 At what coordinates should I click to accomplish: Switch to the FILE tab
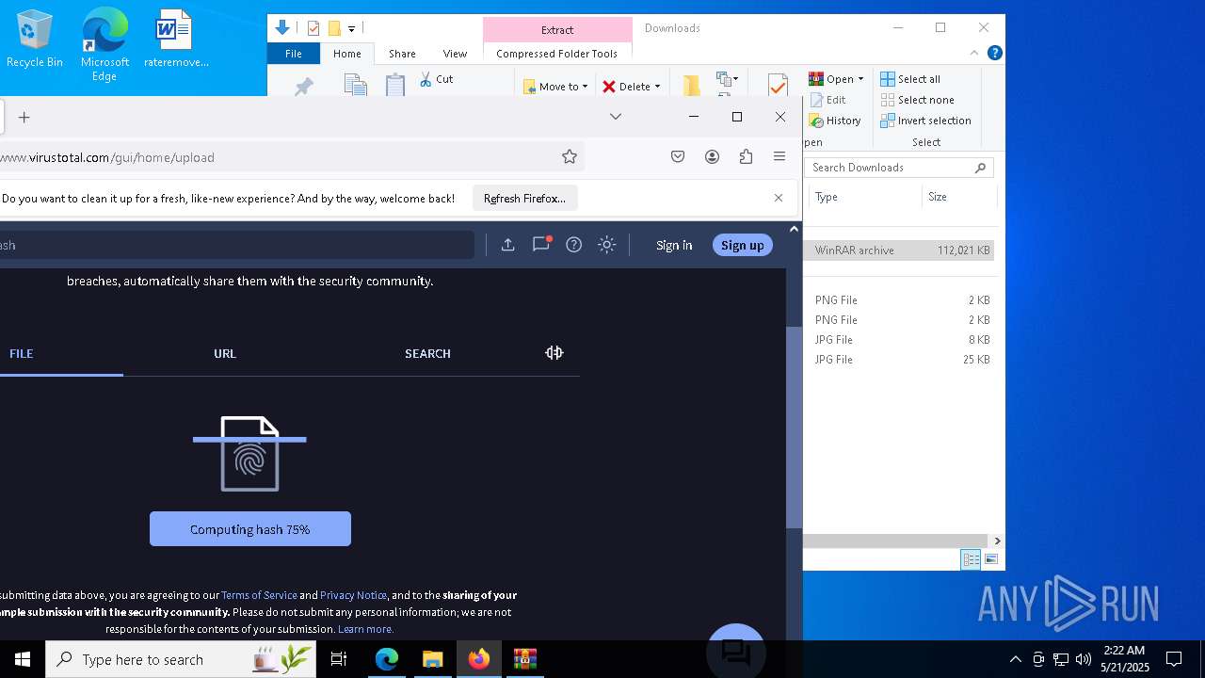(x=22, y=353)
